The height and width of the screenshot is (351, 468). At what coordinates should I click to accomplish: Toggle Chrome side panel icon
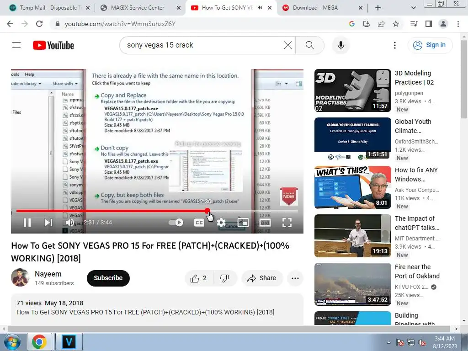[429, 24]
